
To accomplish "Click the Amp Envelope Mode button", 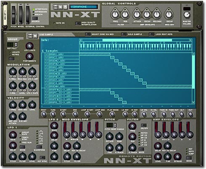I will point(189,158).
